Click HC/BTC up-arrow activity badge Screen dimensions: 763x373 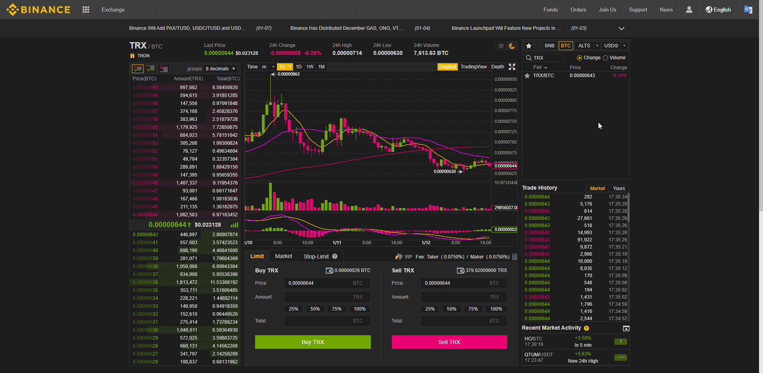pyautogui.click(x=621, y=342)
